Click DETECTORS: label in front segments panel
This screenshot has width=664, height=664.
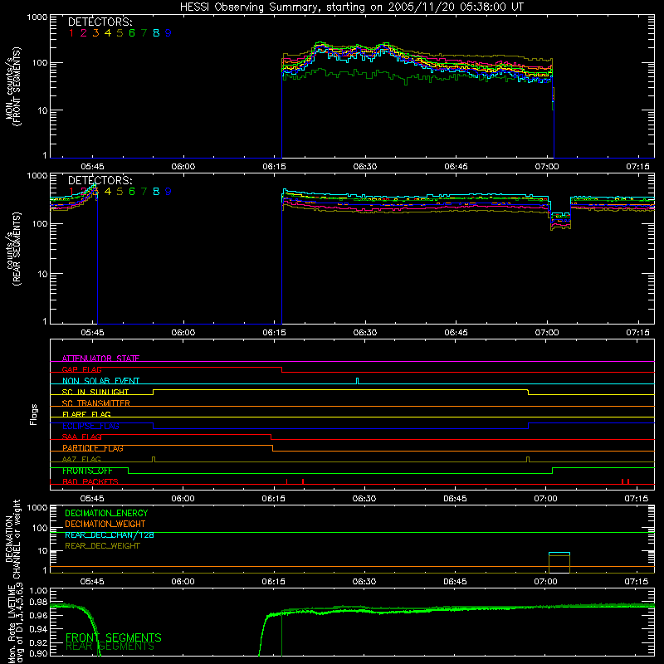100,22
